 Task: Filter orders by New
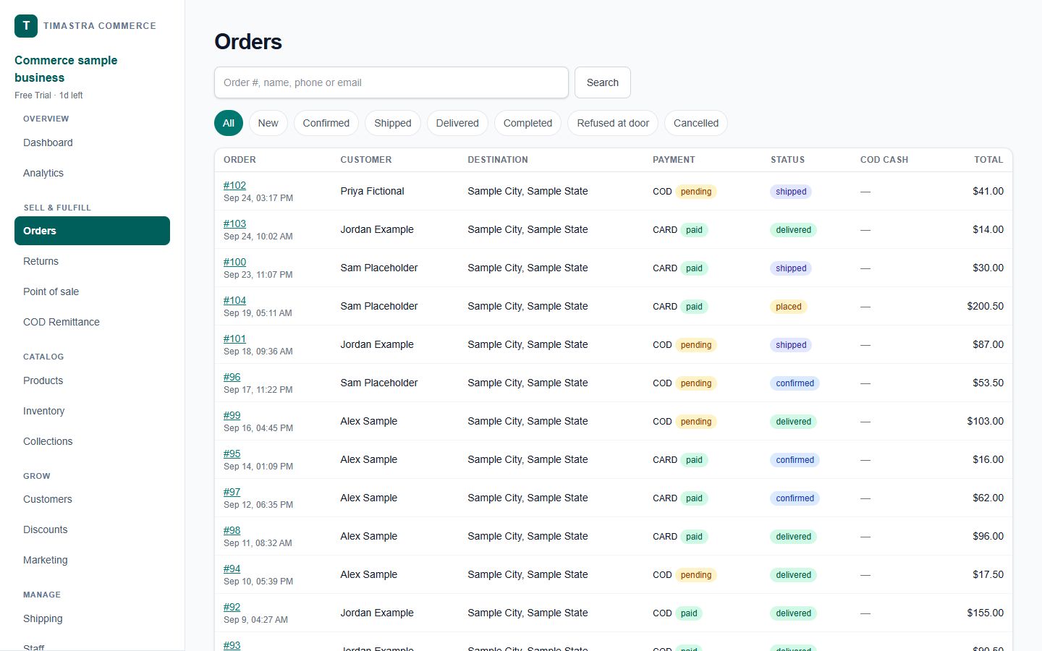point(268,123)
